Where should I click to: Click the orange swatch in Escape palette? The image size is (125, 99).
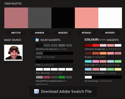pyautogui.click(x=103, y=53)
